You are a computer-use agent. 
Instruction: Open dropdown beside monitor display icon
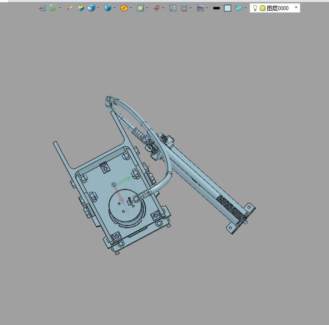[207, 8]
